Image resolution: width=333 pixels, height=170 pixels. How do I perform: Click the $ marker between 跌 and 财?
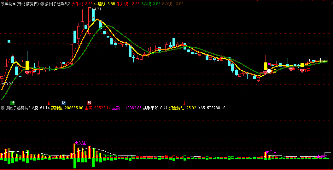49,103
